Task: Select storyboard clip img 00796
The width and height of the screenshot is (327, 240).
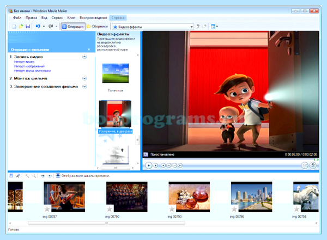Action: 251,197
